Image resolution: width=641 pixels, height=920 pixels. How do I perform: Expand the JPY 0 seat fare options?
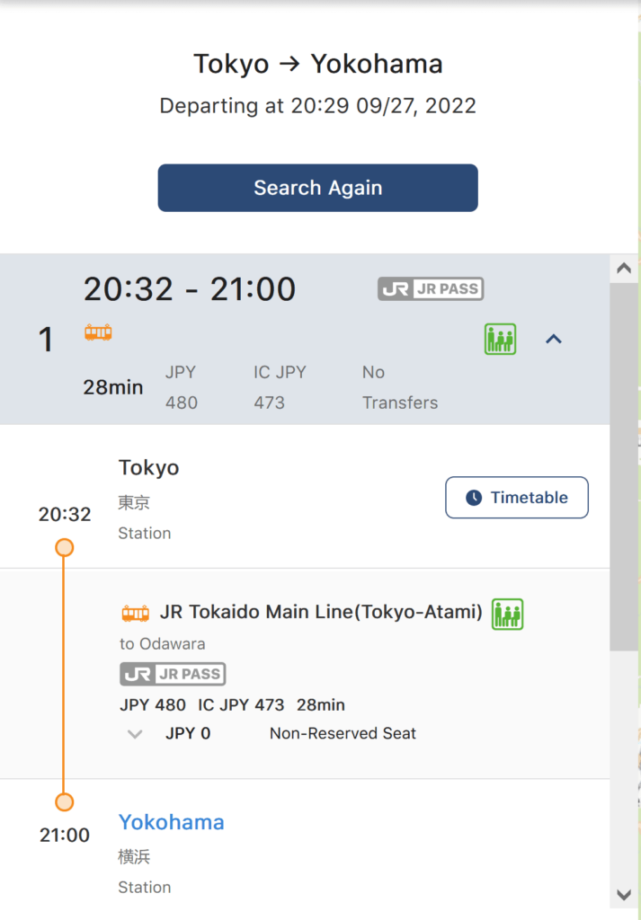click(x=135, y=734)
